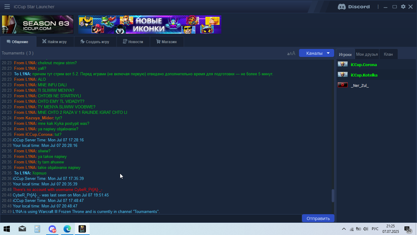417x235 pixels.
Task: Click message 'TI SLIWIW MENYA?'
Action: pyautogui.click(x=56, y=90)
